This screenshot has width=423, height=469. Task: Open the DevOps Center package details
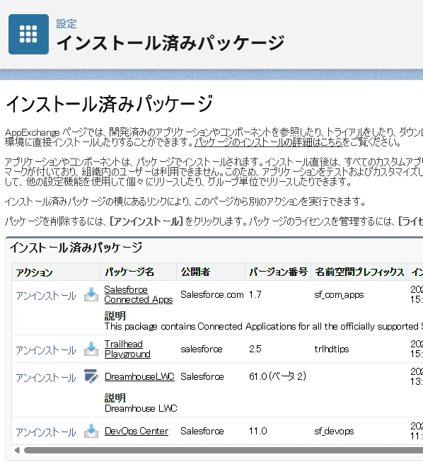click(137, 431)
